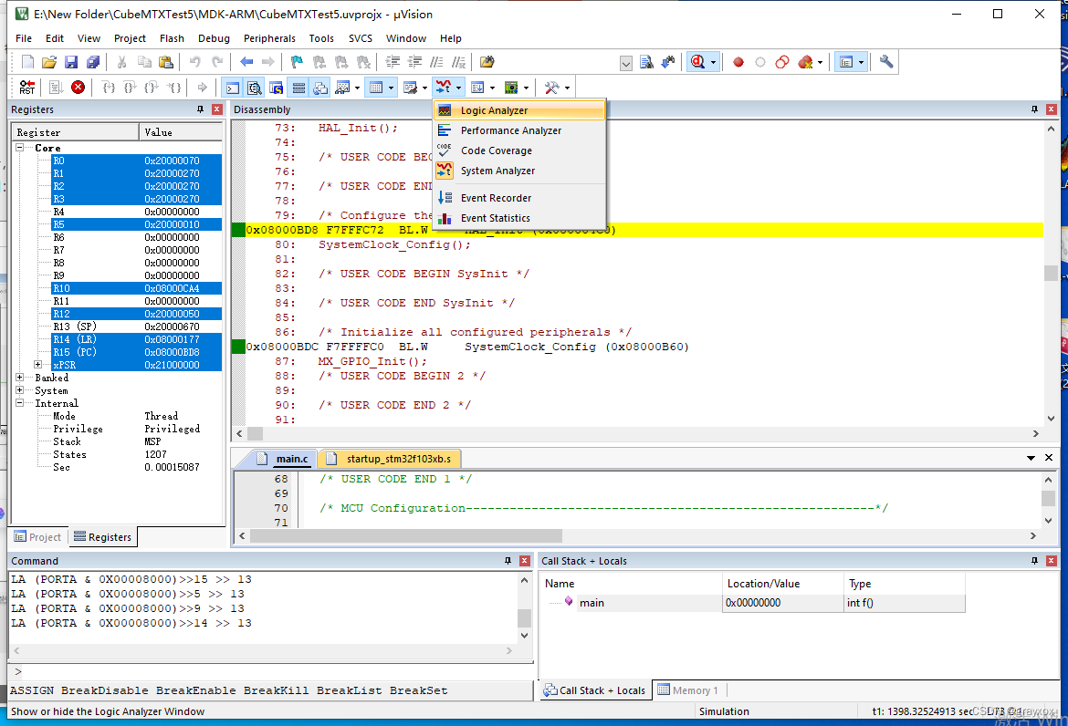Open the window layout dropdown arrow
Screen dimensions: 1068x726
point(861,63)
